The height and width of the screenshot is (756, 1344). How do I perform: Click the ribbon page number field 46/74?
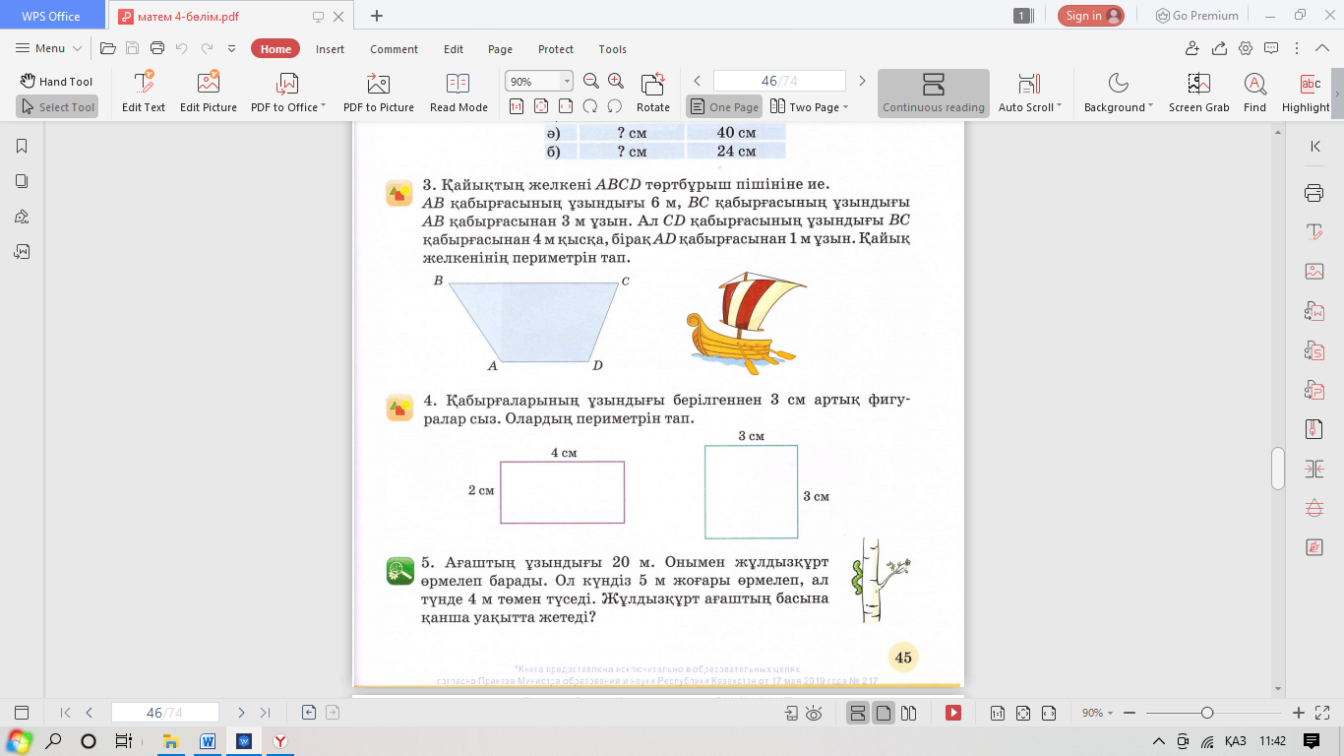coord(779,81)
